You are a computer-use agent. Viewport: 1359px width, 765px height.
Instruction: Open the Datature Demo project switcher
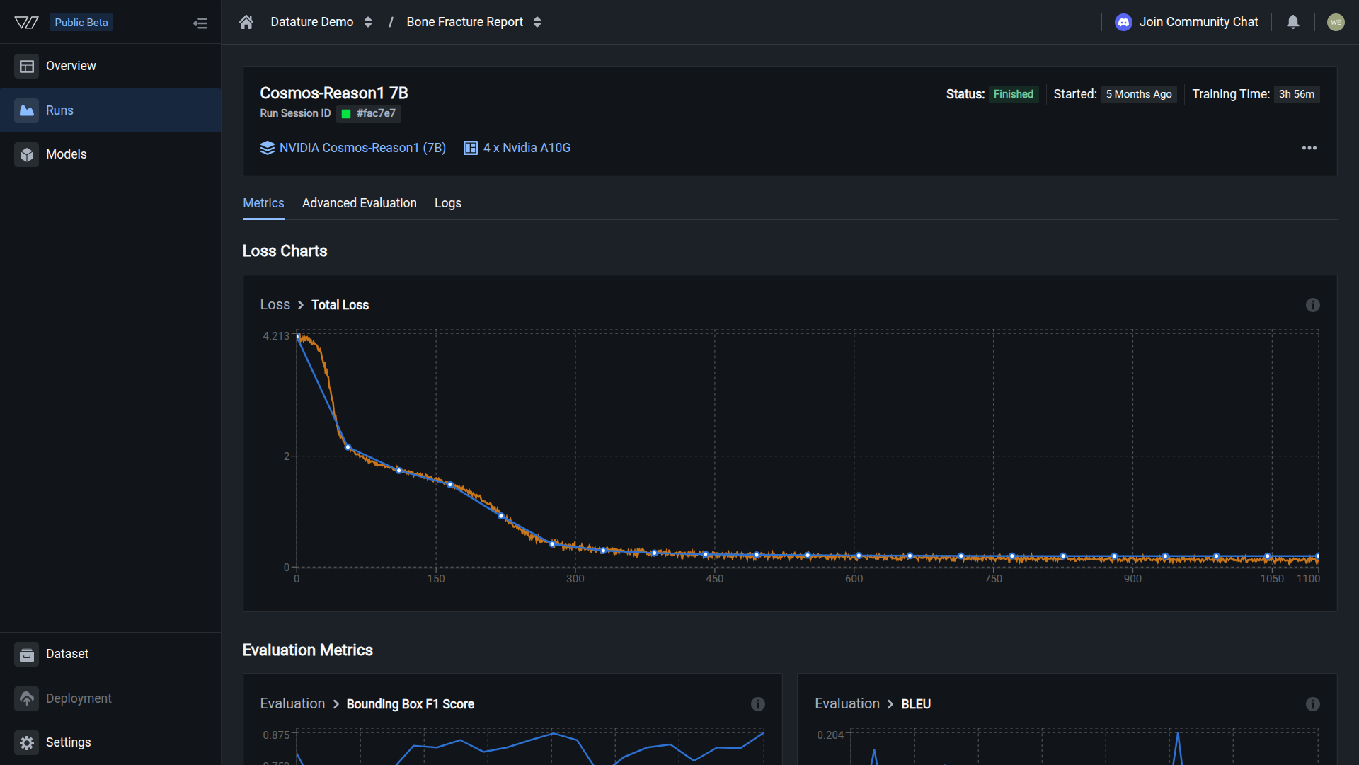[x=368, y=22]
